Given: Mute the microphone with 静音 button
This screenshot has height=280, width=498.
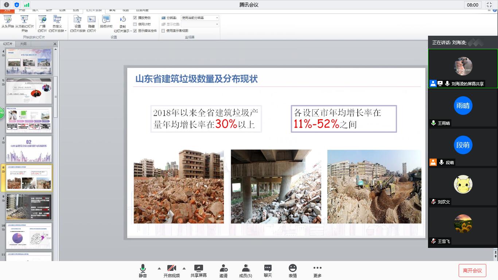Looking at the screenshot, I should [143, 271].
